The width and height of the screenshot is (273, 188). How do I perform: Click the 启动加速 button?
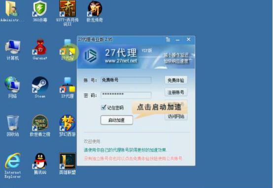(x=117, y=120)
